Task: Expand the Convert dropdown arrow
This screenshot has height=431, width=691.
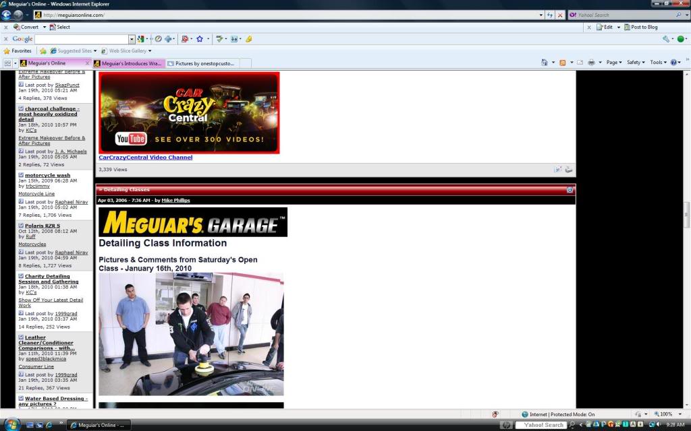Action: [44, 27]
